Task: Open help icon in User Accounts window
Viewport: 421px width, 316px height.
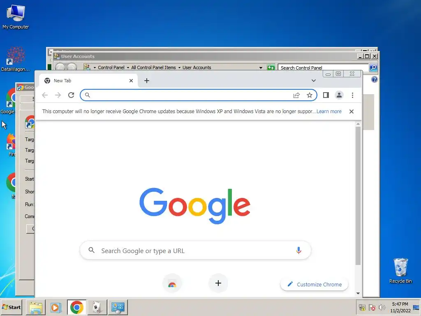Action: (x=375, y=79)
